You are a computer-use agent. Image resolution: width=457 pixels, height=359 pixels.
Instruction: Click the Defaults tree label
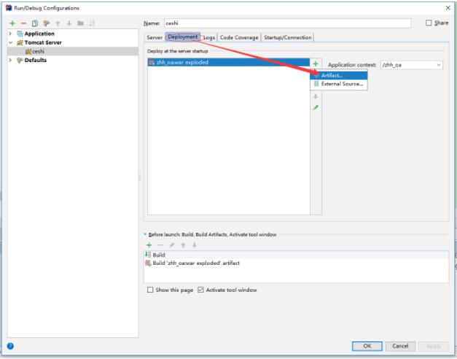(36, 60)
